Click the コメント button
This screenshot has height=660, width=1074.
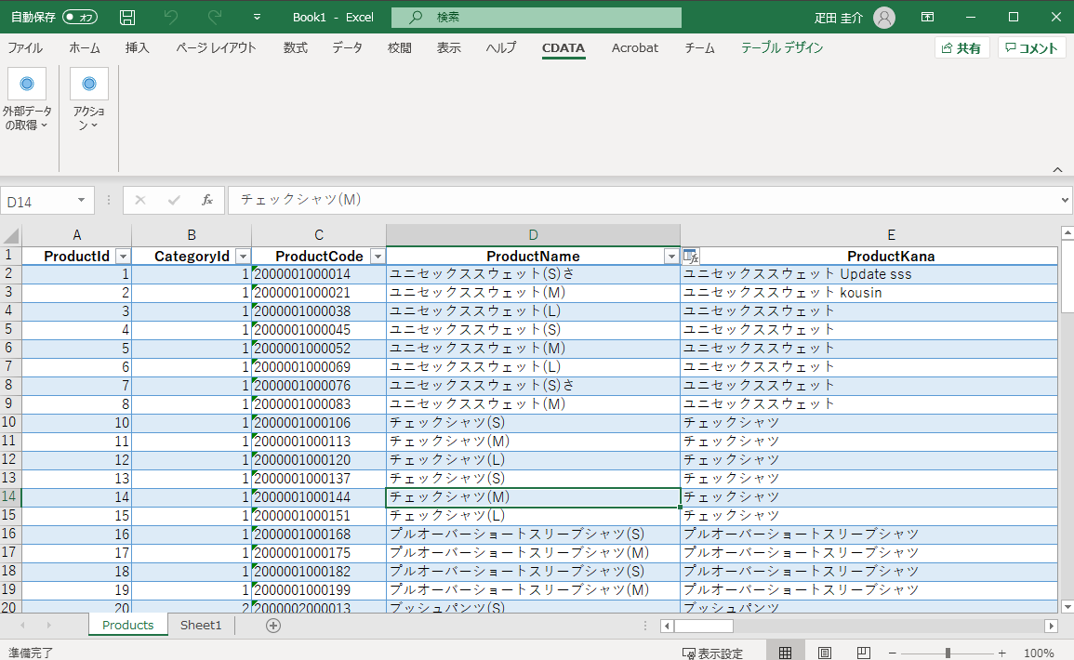(x=1032, y=47)
